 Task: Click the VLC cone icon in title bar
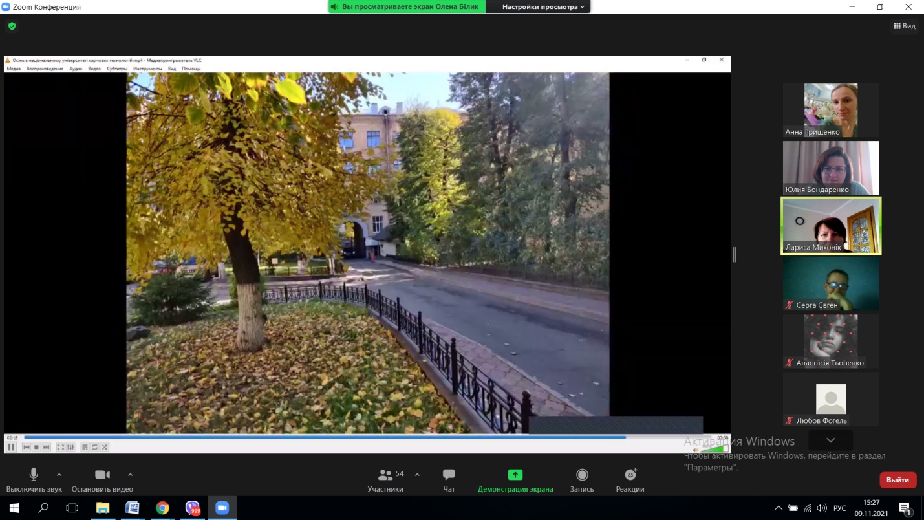click(x=8, y=60)
